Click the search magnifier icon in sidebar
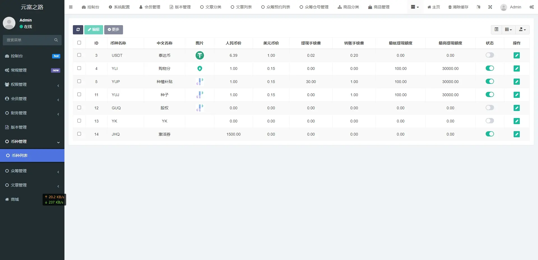538x260 pixels. [x=56, y=40]
